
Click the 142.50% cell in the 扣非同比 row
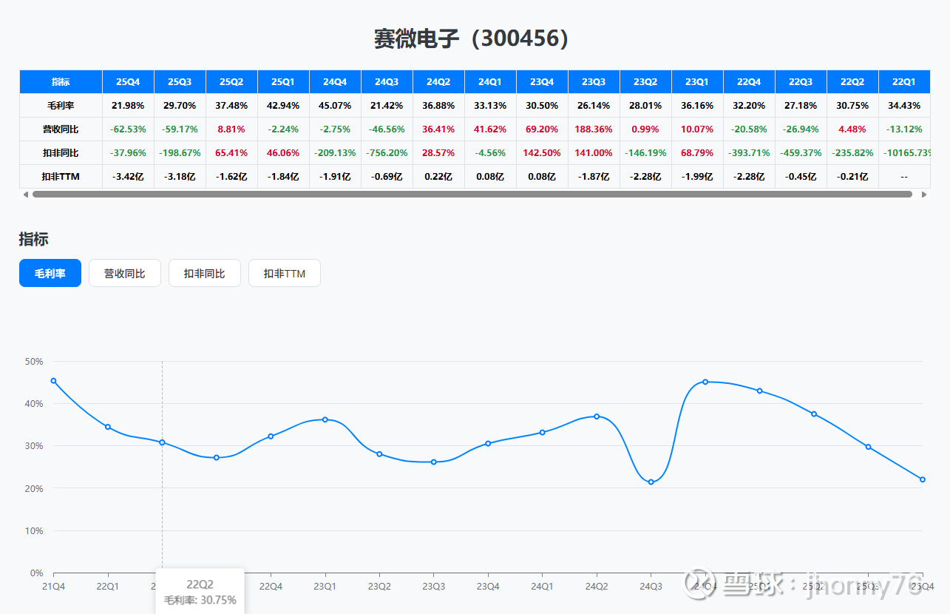(x=543, y=152)
